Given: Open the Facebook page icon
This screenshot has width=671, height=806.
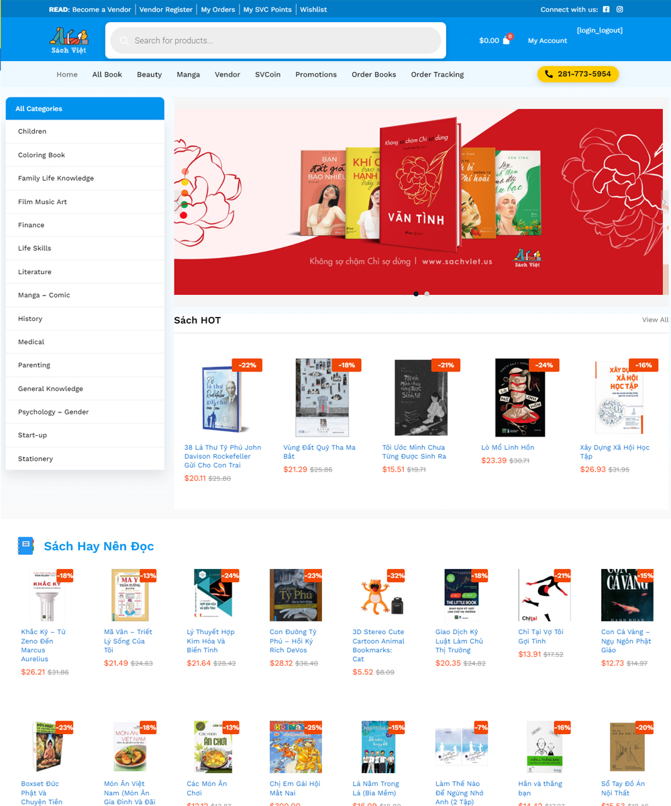Looking at the screenshot, I should 606,9.
